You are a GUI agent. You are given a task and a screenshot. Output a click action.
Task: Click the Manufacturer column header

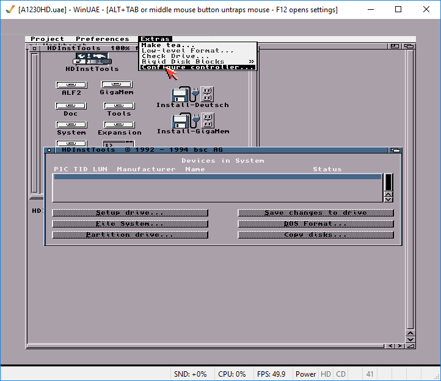coord(146,169)
